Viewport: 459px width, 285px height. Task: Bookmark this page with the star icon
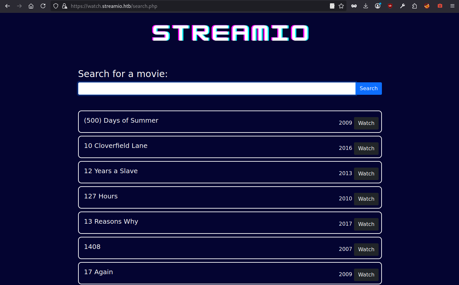click(x=341, y=6)
